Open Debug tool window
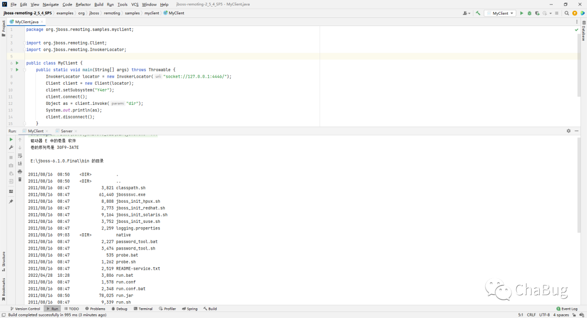Viewport: 587px width, 318px height. (x=120, y=309)
